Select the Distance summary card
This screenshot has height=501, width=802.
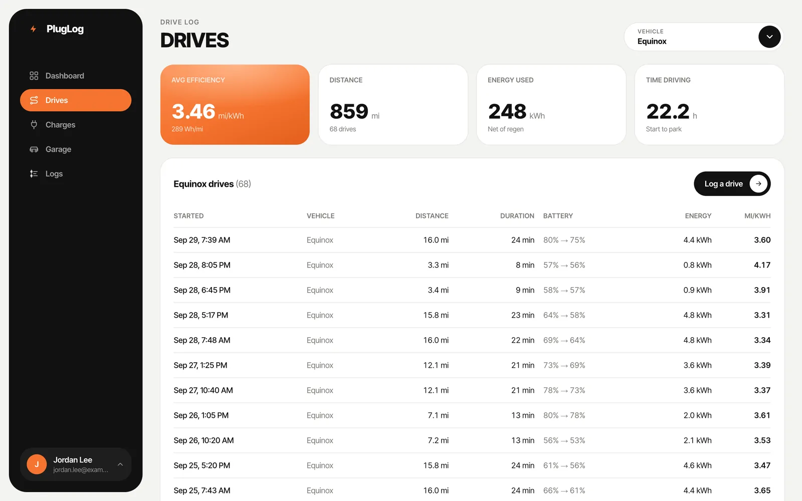pyautogui.click(x=393, y=105)
